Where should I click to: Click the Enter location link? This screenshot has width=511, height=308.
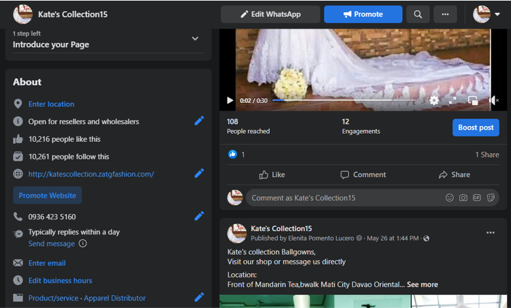(51, 104)
